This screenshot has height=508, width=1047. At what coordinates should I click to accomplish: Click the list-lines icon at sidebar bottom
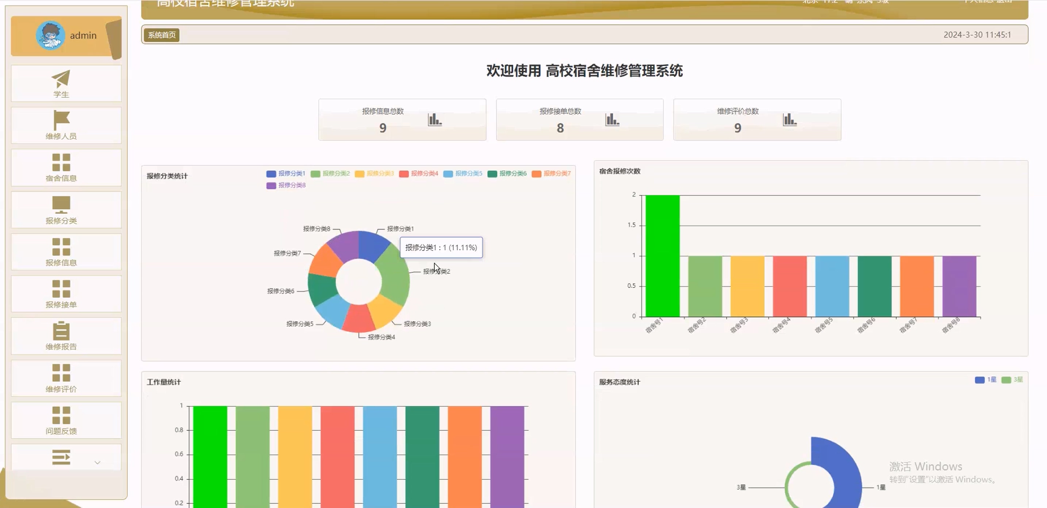coord(61,457)
